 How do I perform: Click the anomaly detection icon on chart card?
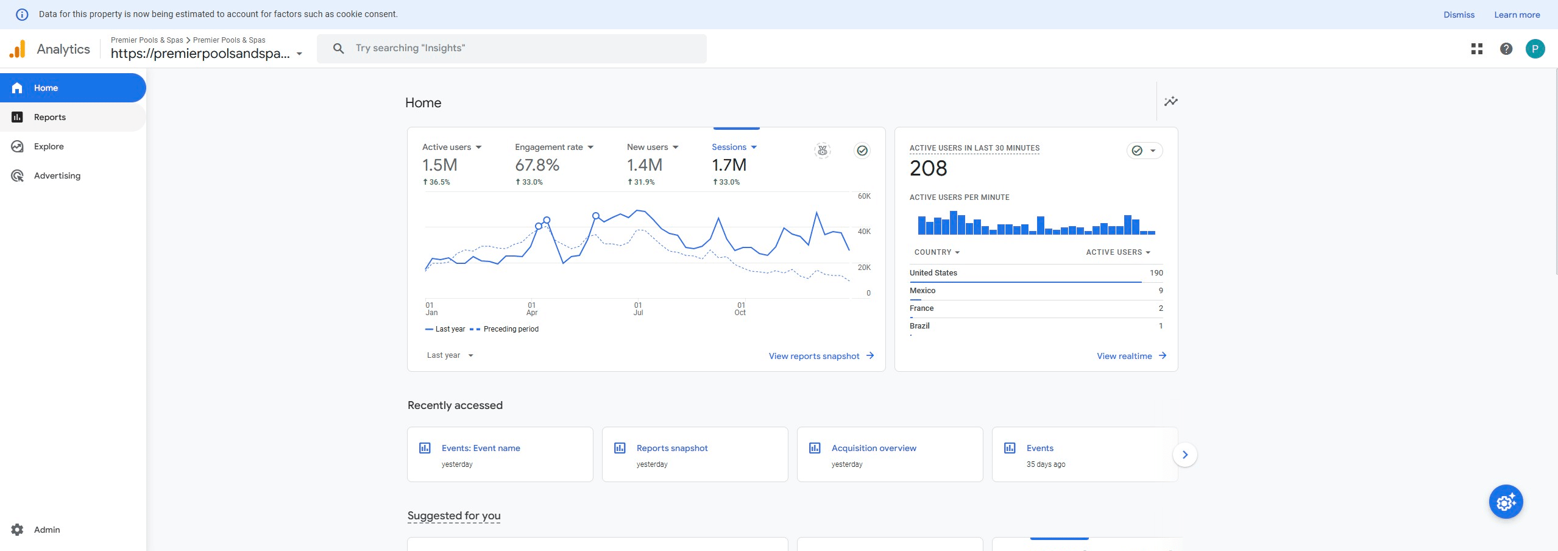[x=822, y=151]
